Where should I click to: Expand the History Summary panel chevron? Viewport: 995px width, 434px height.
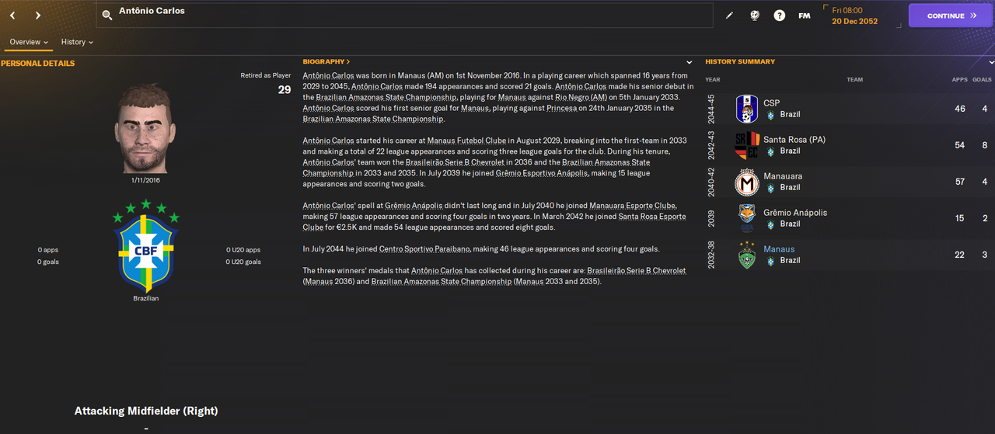(992, 62)
